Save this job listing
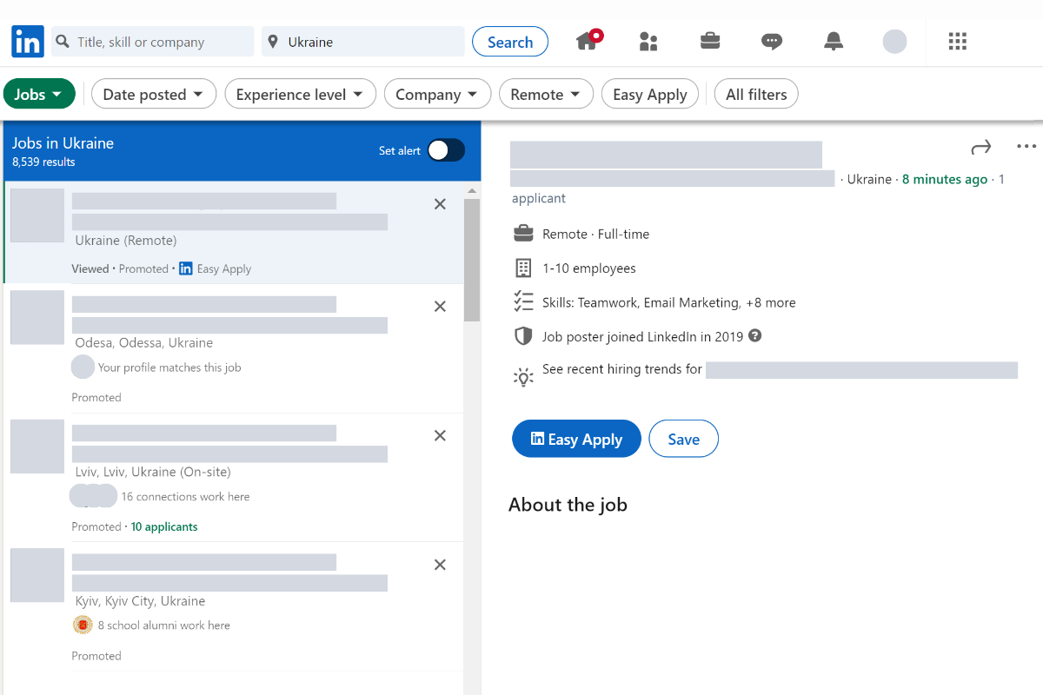 (683, 439)
